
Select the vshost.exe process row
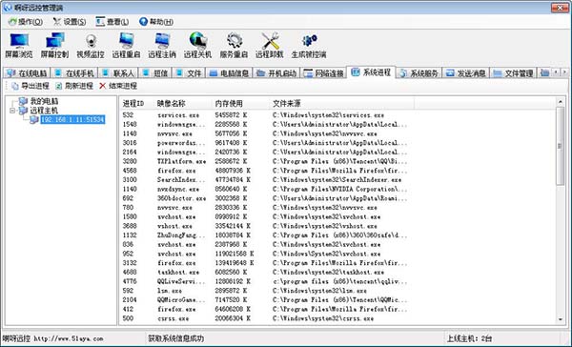[266, 226]
